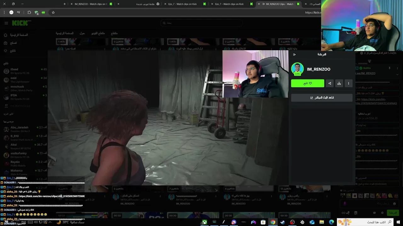Viewport: 403px width, 226px height.
Task: Click the green extension with badge 6
Action: [37, 13]
